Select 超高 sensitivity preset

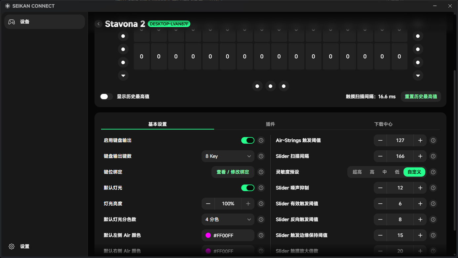pyautogui.click(x=357, y=172)
